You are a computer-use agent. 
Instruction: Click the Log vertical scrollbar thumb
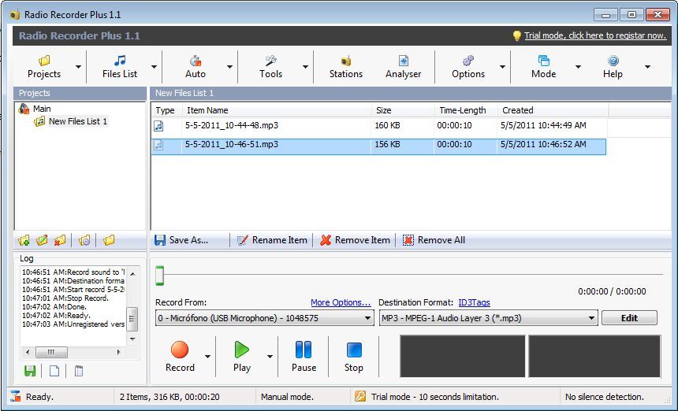(x=132, y=319)
